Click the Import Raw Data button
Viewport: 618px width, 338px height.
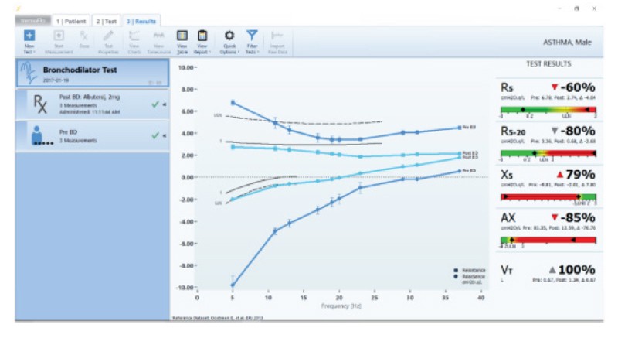pos(277,39)
